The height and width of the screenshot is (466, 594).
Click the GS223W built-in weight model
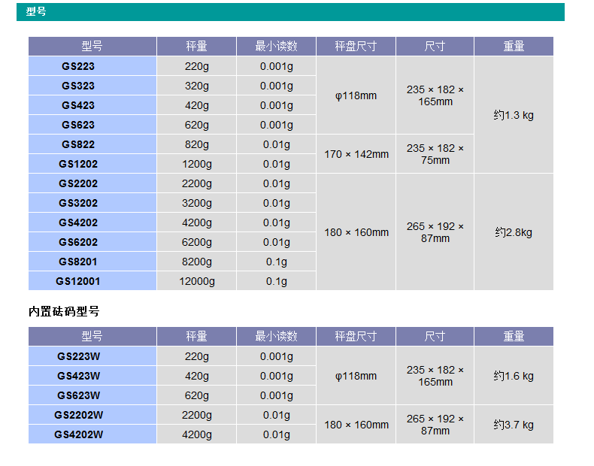click(x=78, y=356)
